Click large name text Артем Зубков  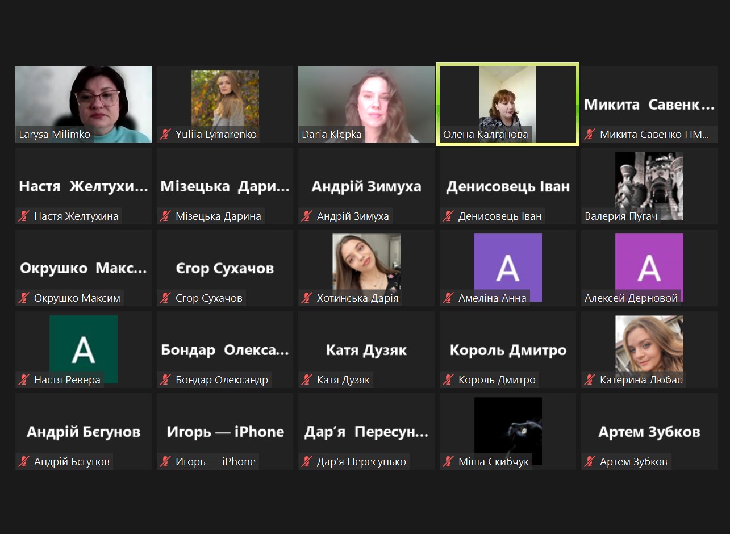pyautogui.click(x=649, y=432)
